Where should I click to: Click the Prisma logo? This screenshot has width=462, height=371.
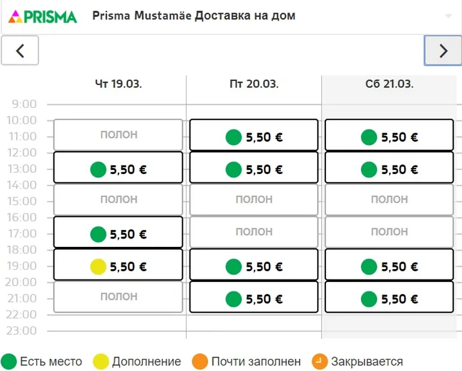point(43,16)
